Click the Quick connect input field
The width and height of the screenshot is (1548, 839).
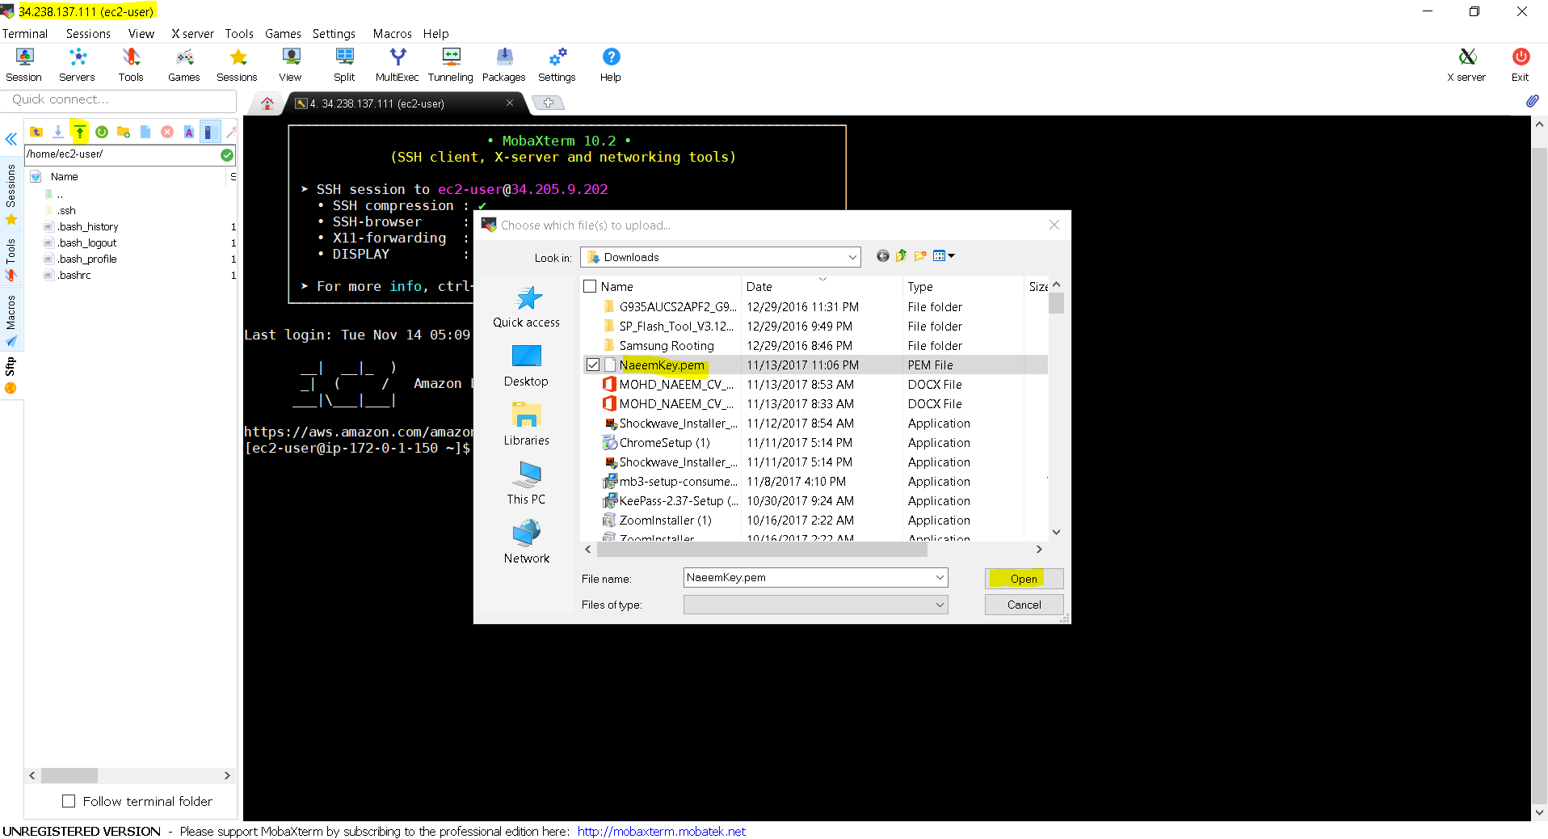click(x=119, y=99)
